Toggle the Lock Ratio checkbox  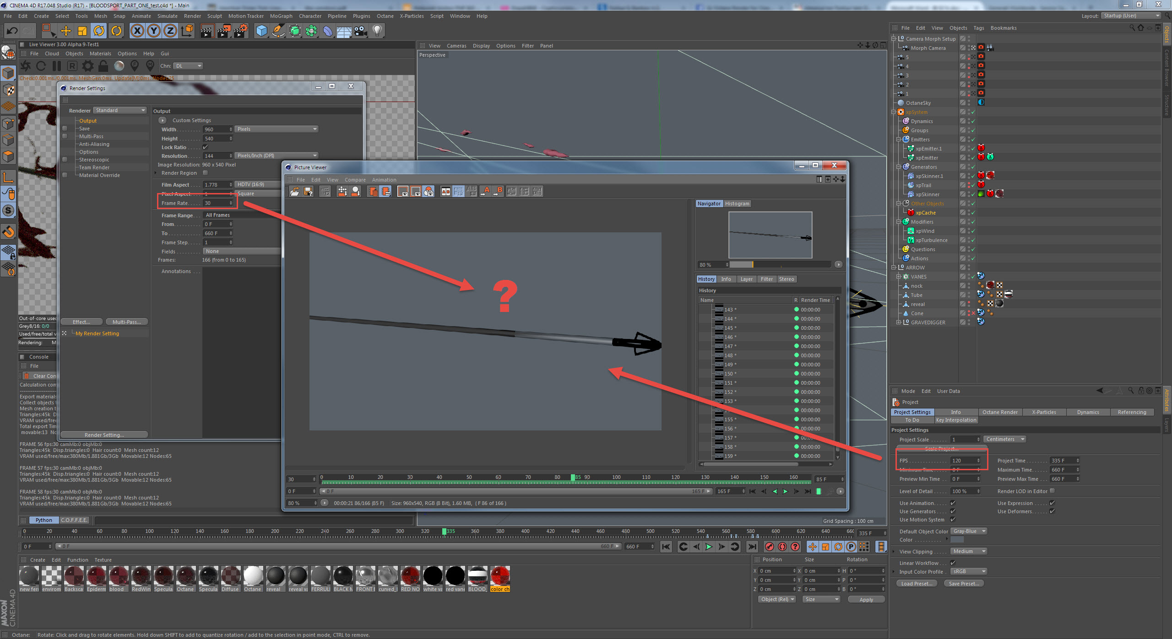pos(205,147)
